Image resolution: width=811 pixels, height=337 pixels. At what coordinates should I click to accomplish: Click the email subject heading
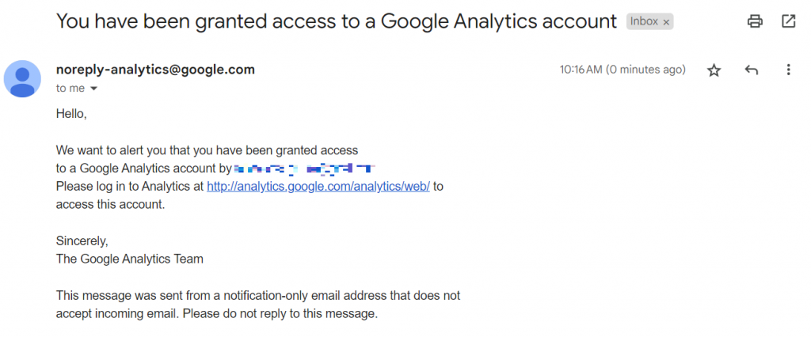[336, 21]
